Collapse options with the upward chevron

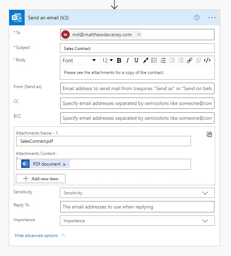(x=63, y=235)
